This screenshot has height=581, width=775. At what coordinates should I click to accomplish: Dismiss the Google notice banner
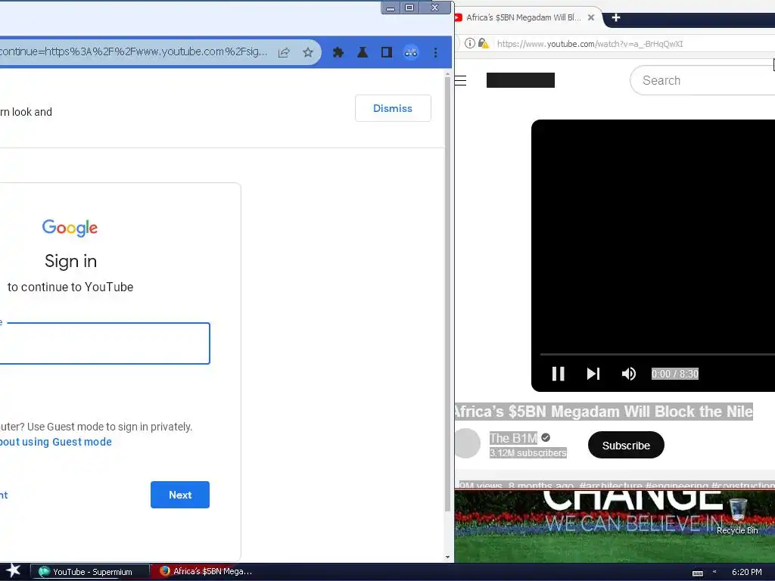click(x=393, y=108)
